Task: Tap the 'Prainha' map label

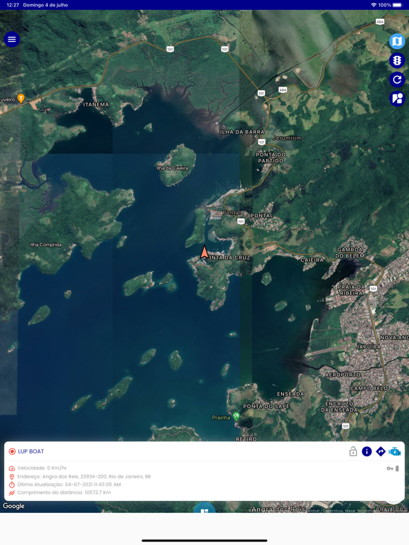Action: 222,417
